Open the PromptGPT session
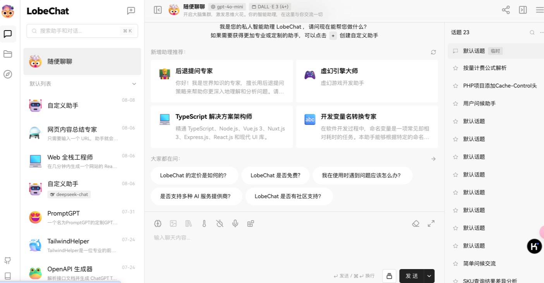This screenshot has height=283, width=544. click(x=82, y=217)
